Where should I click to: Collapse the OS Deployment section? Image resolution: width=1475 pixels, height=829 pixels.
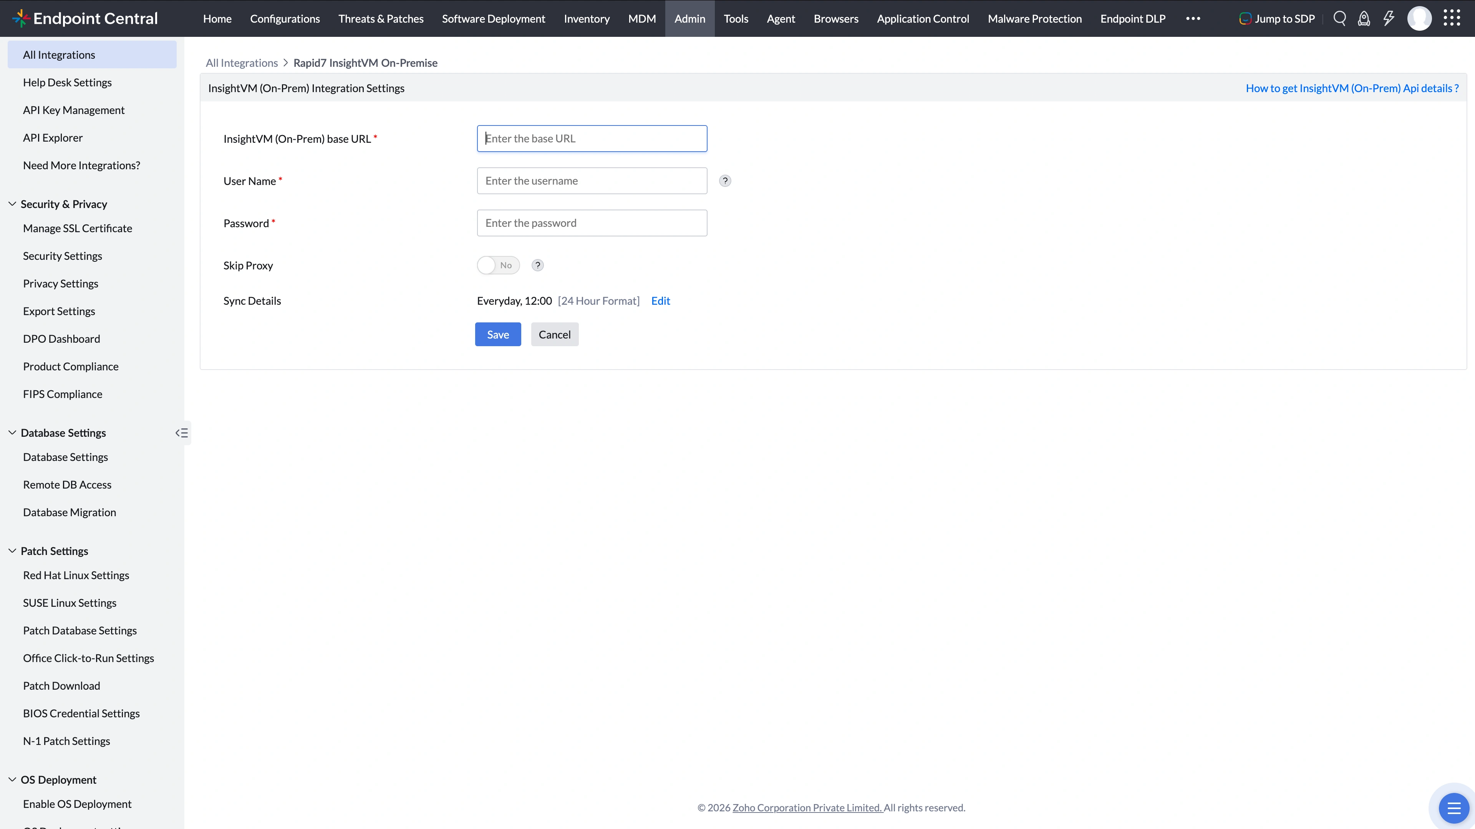(12, 780)
